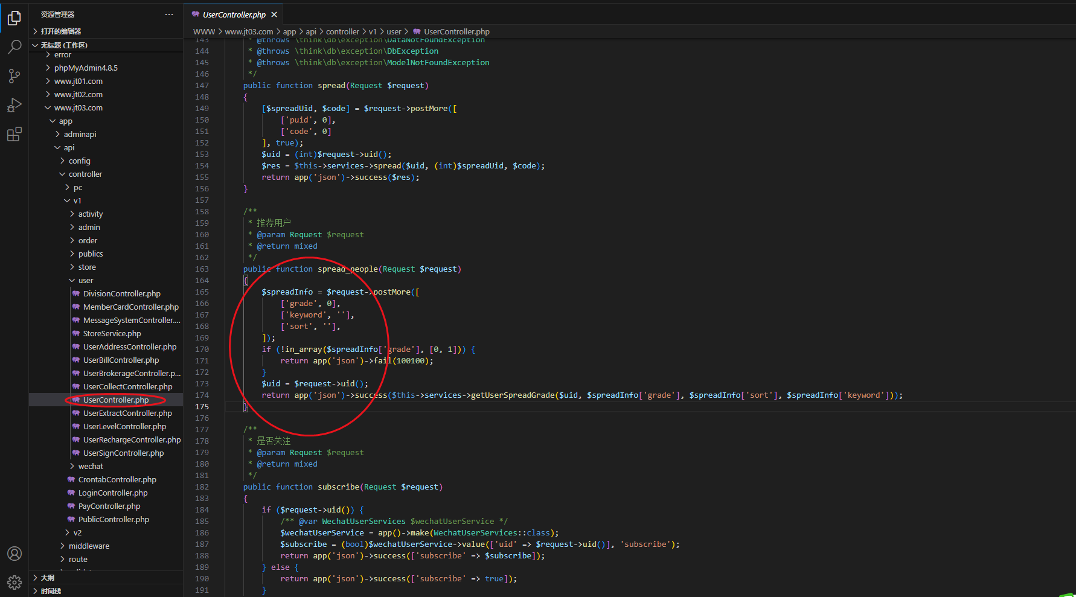Click the user breadcrumb segment
This screenshot has height=597, width=1076.
coord(394,32)
